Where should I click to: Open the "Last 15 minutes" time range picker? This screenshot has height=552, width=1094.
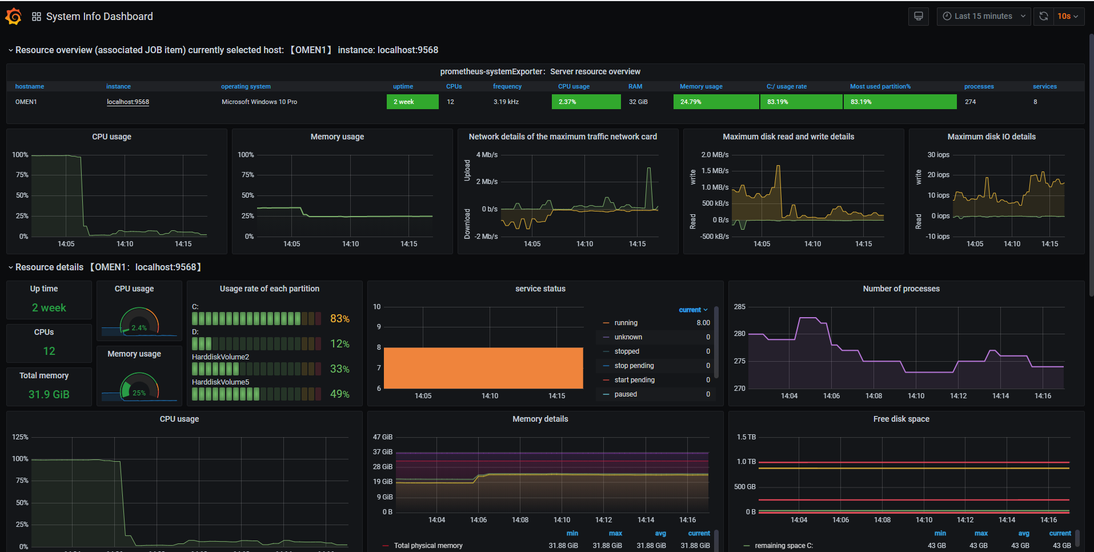click(983, 16)
